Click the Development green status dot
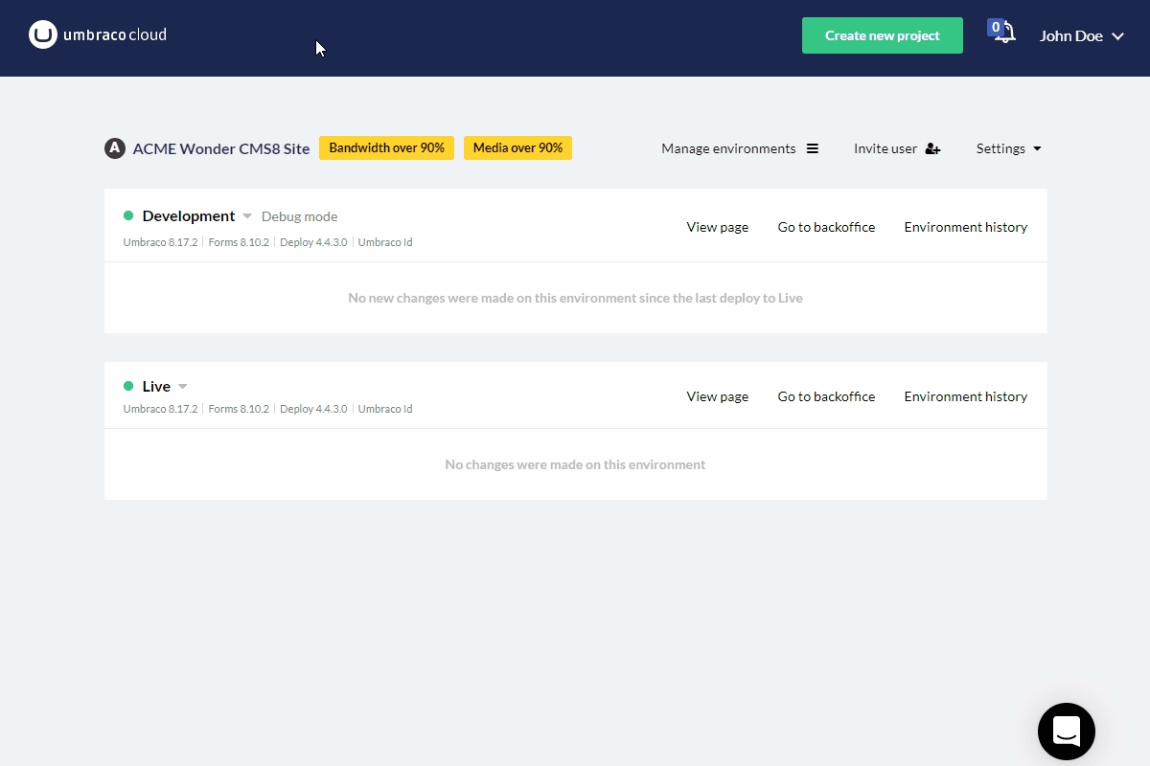Screen dimensions: 1150x766 click(128, 216)
